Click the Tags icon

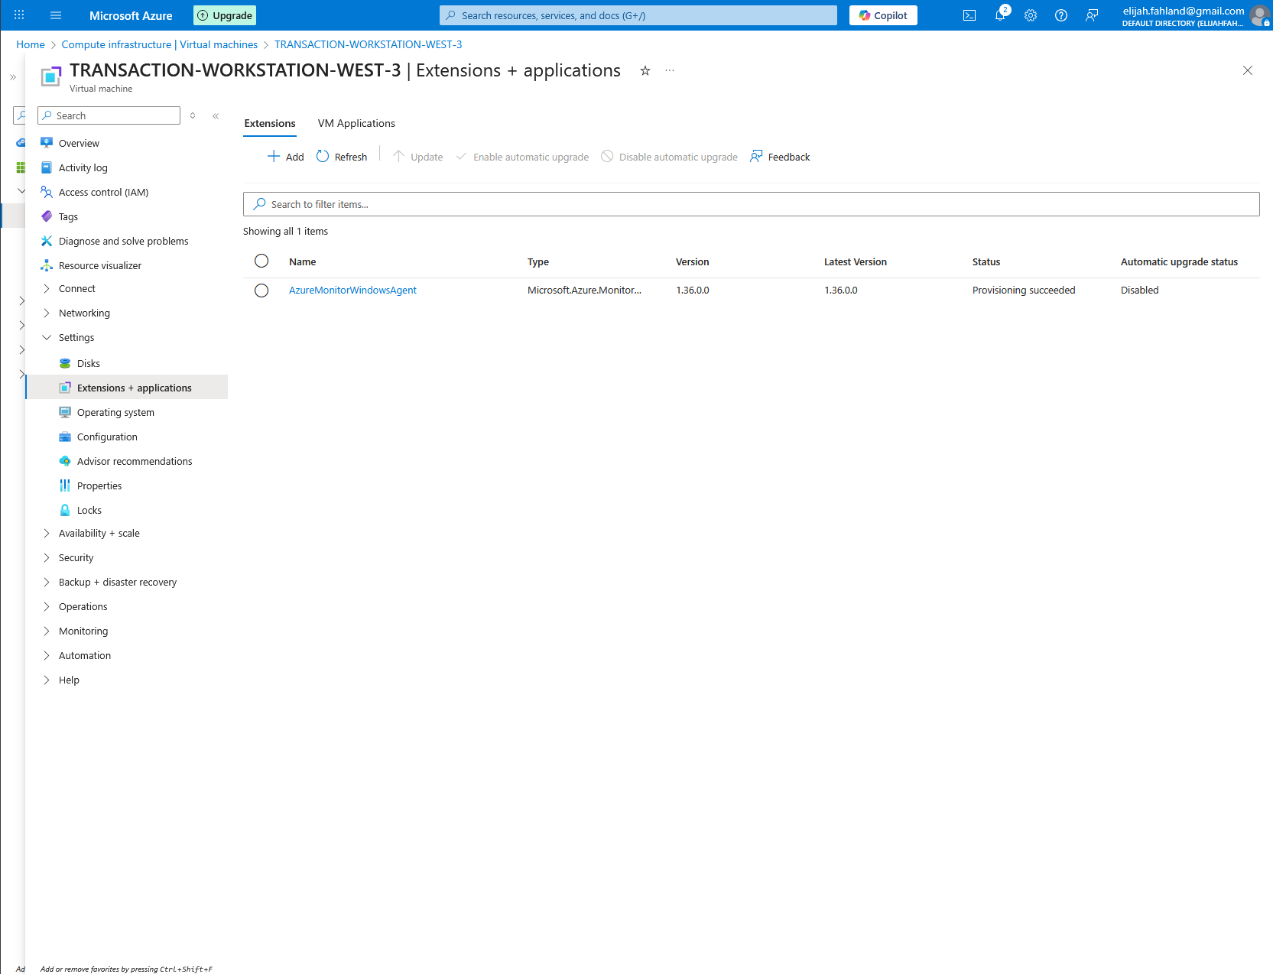coord(47,216)
